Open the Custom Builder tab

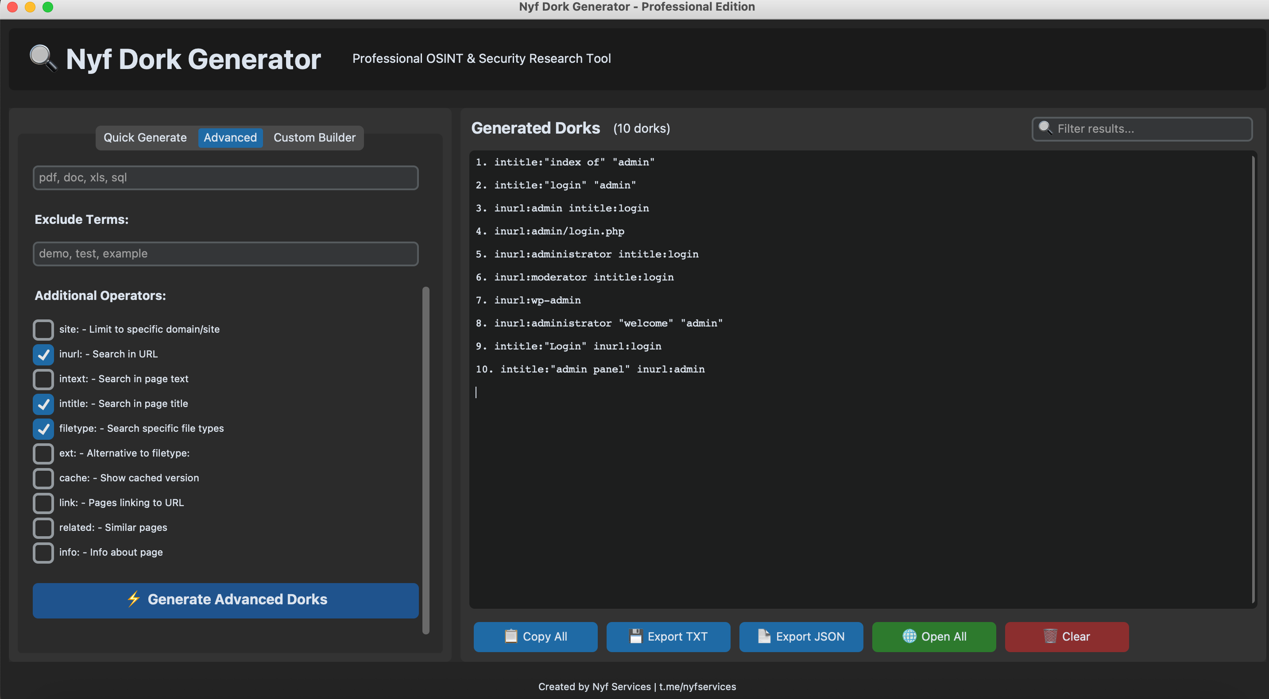pyautogui.click(x=314, y=137)
